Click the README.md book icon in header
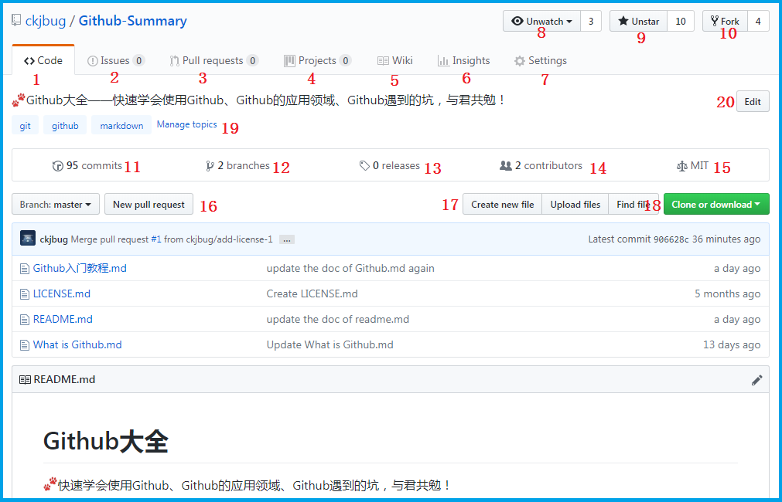Screen dimensions: 782x502 [25, 380]
